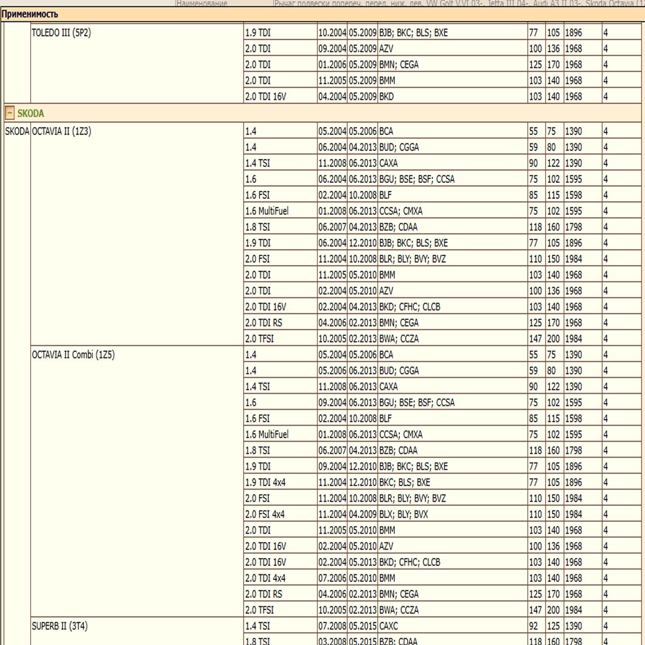This screenshot has width=645, height=645.
Task: Click the SKODA group header label
Action: [31, 113]
